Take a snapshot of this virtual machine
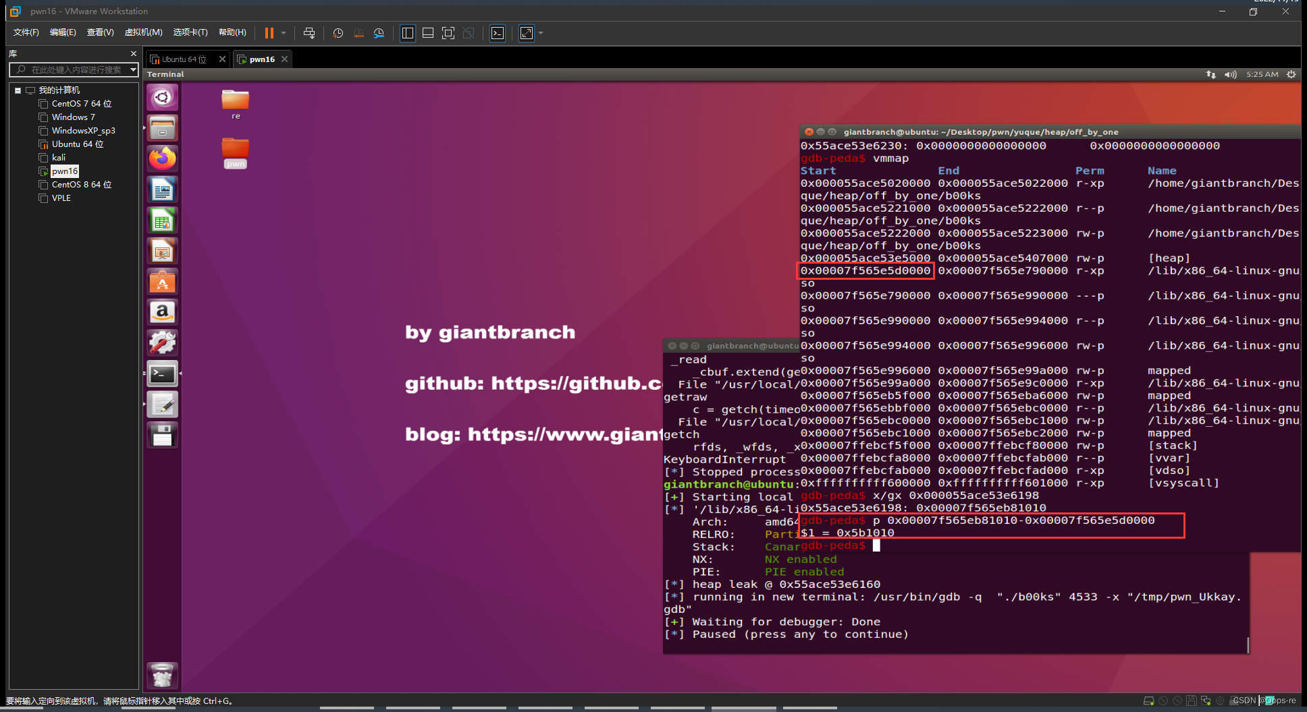The image size is (1307, 712). [x=338, y=33]
